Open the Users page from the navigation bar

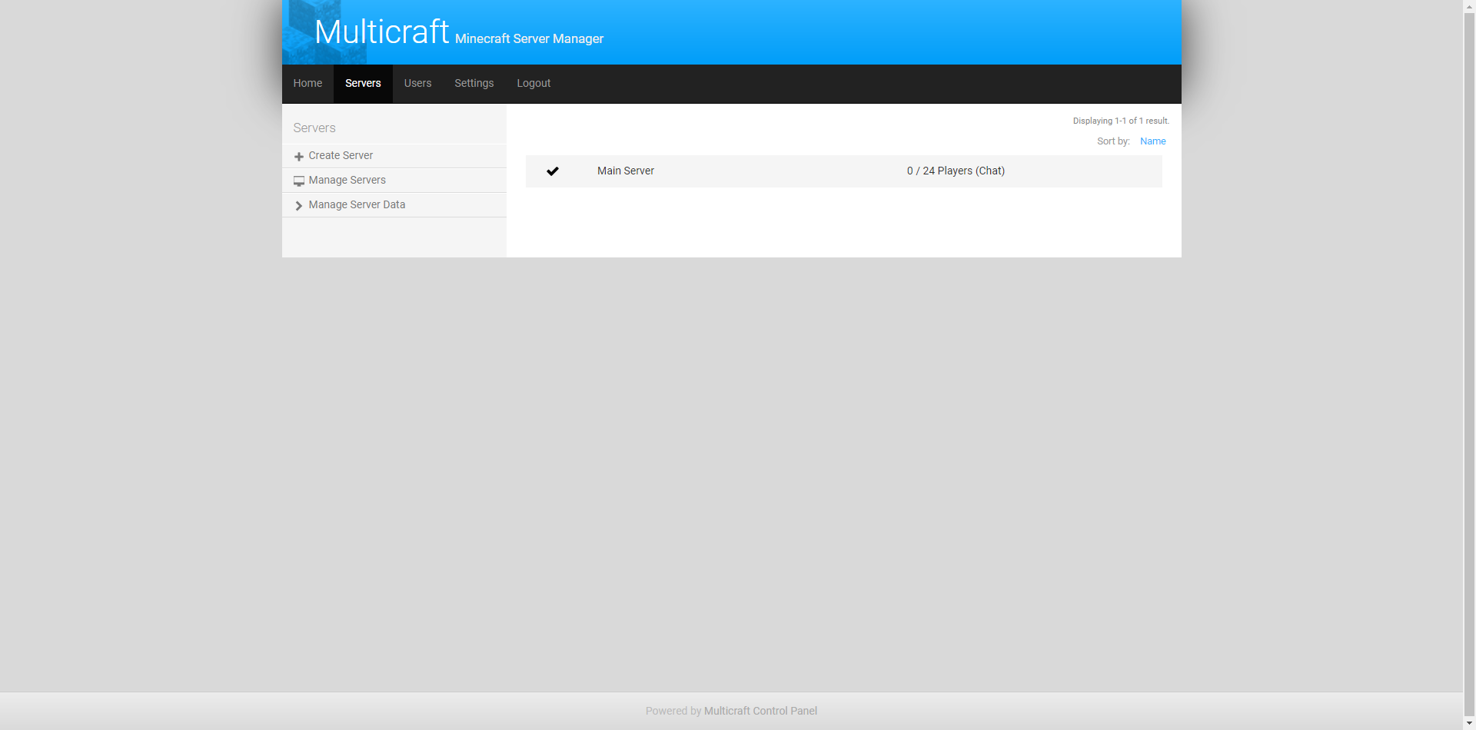click(417, 84)
